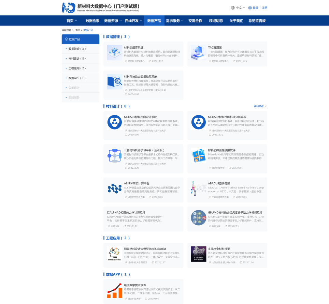Screen dimensions: 329x304
Task: Select 材料设计 (8) in the sidebar
Action: [x=77, y=59]
